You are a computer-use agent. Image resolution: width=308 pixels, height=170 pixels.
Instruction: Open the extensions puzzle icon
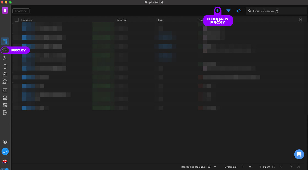click(5, 74)
